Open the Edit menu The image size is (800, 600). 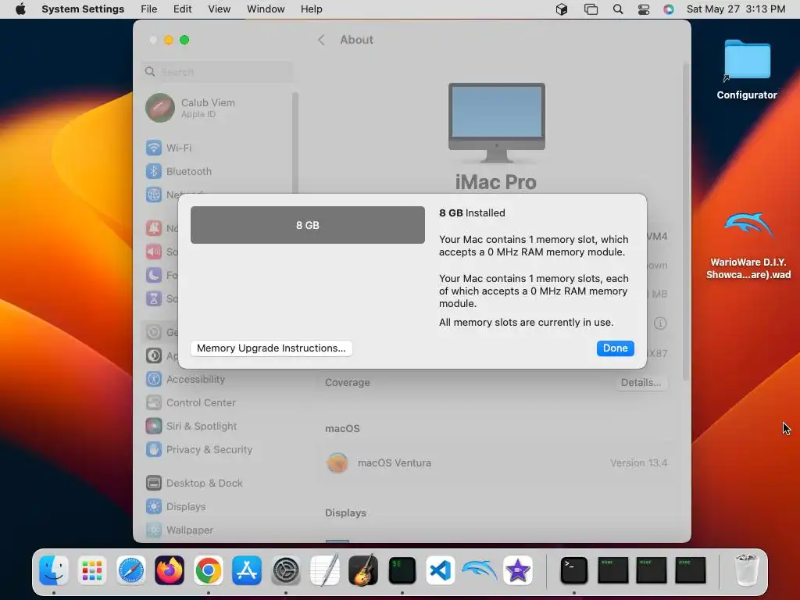182,9
